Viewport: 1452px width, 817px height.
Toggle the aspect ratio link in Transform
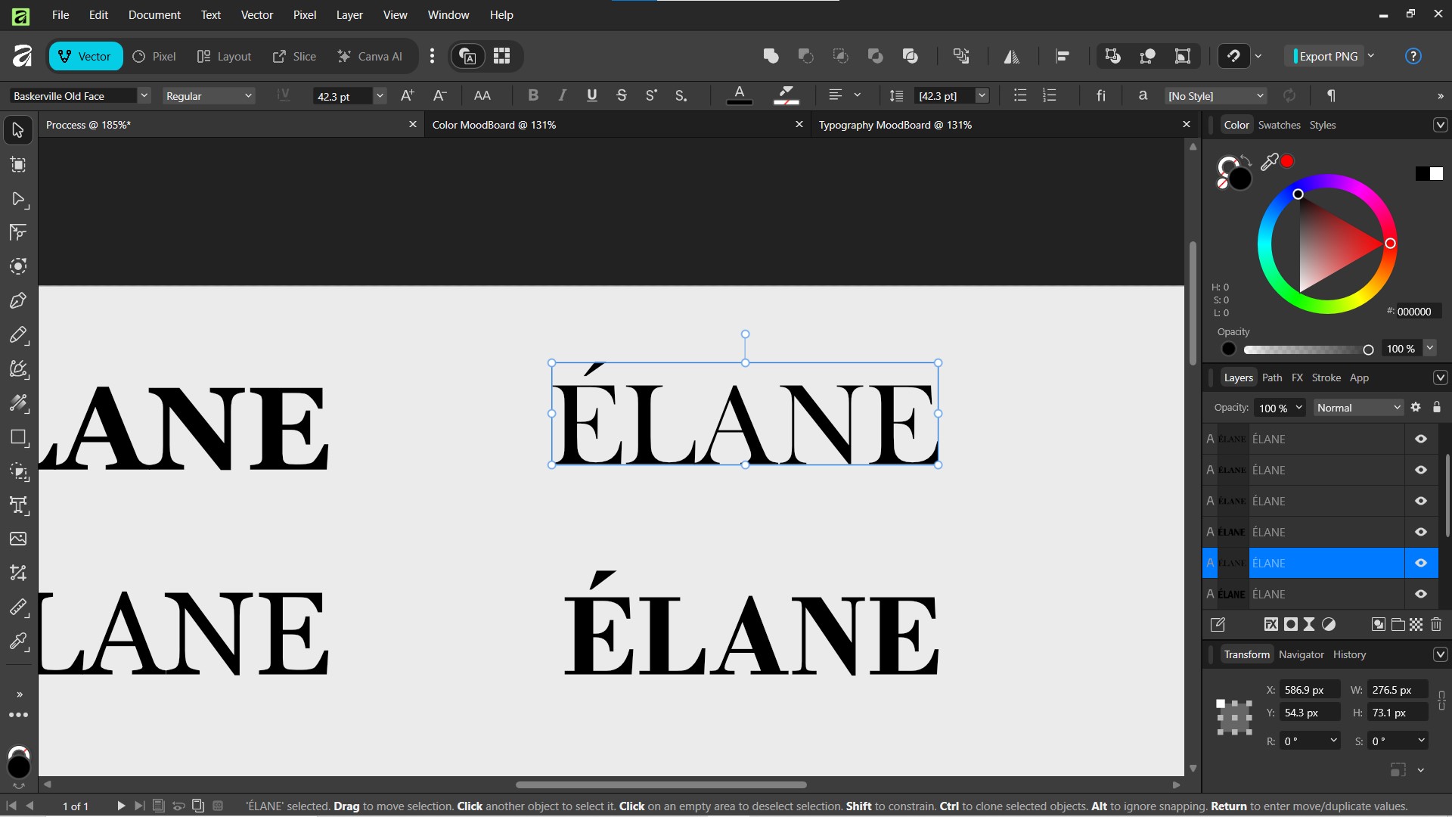pos(1441,701)
